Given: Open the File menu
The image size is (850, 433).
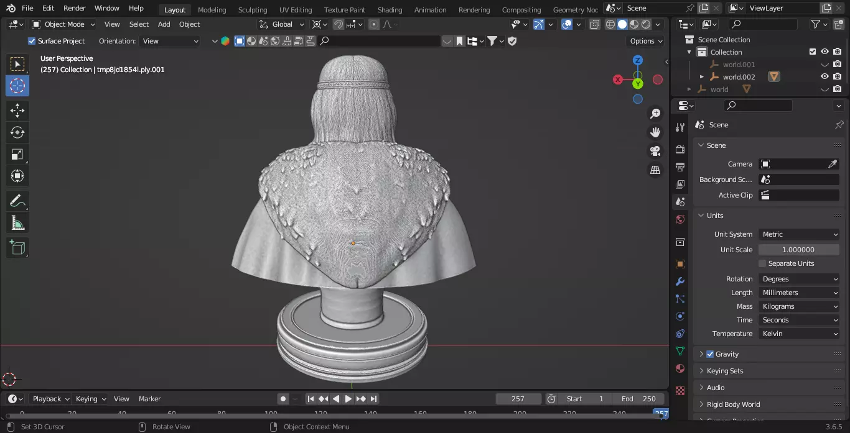Looking at the screenshot, I should coord(27,8).
